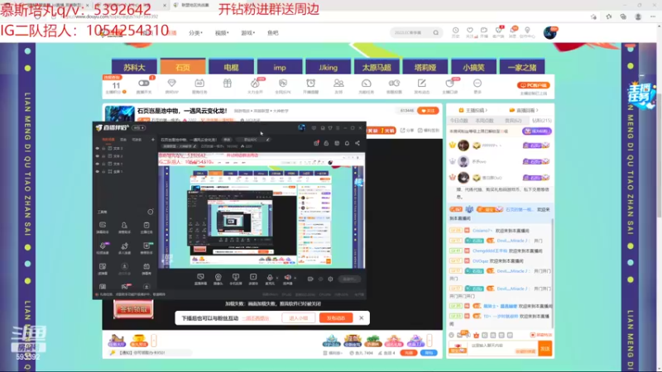Expand 直播回看 link in the side panel
The image size is (662, 372).
(524, 110)
